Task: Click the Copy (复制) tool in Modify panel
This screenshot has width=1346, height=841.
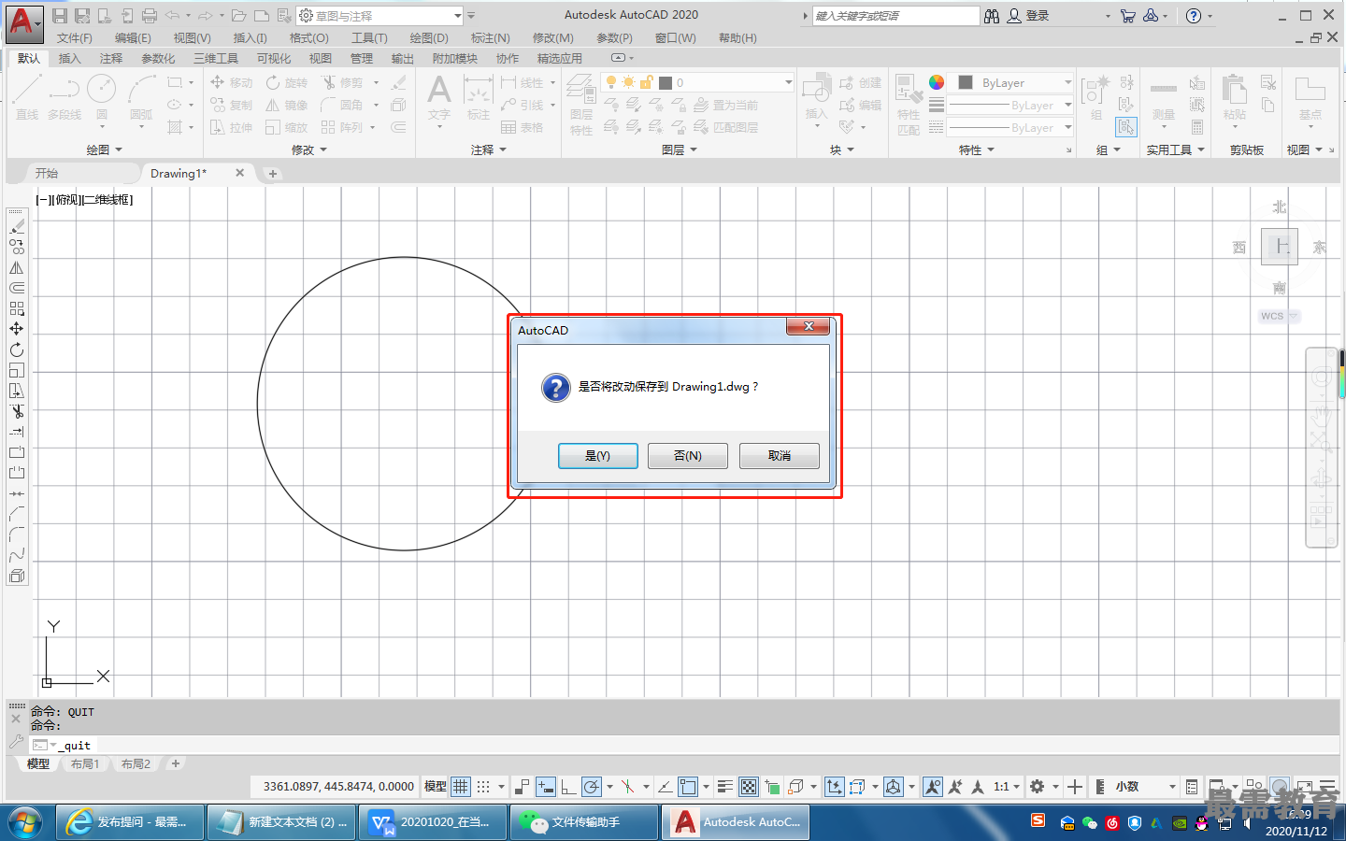Action: pyautogui.click(x=231, y=105)
